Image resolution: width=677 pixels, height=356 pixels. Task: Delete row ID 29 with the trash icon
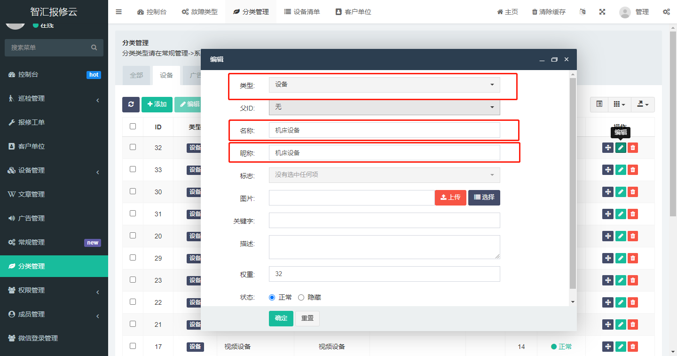[633, 258]
